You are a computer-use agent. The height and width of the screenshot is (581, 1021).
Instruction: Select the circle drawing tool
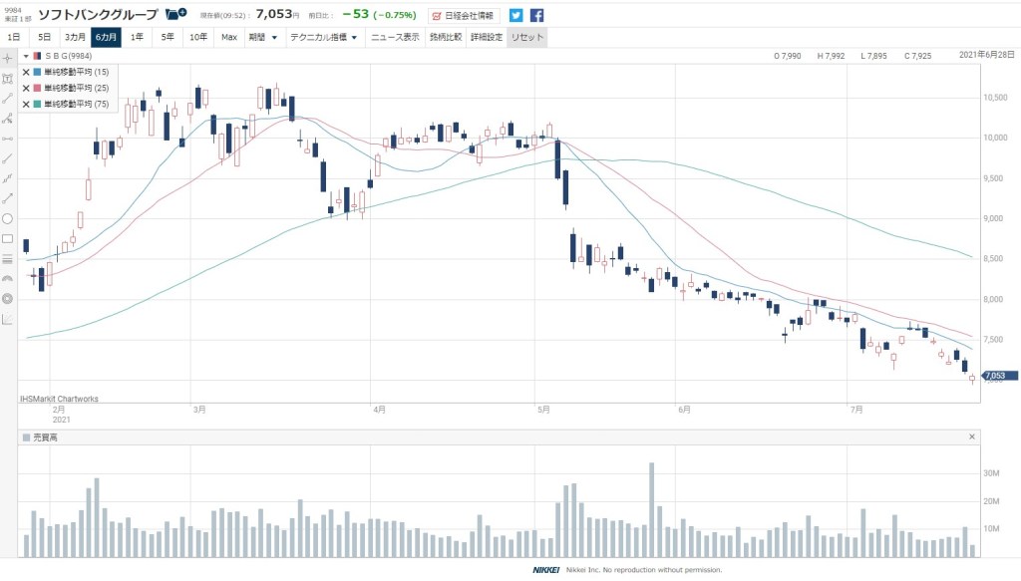8,218
